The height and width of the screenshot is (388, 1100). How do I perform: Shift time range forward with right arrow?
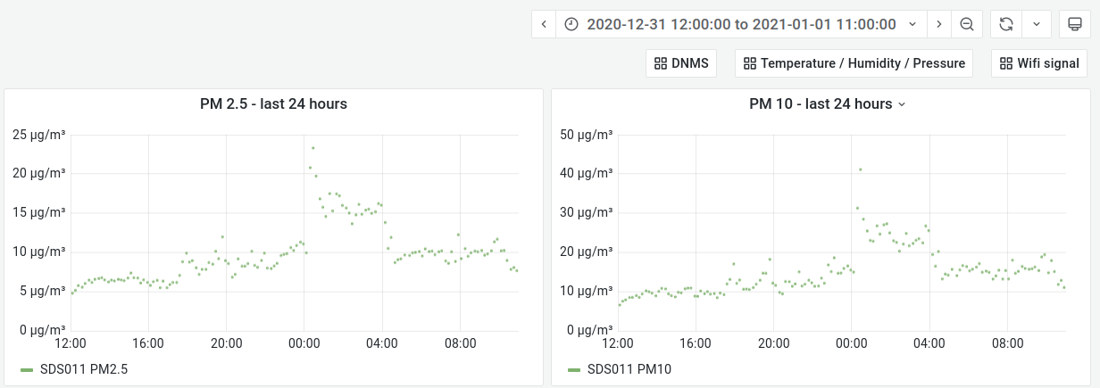938,24
